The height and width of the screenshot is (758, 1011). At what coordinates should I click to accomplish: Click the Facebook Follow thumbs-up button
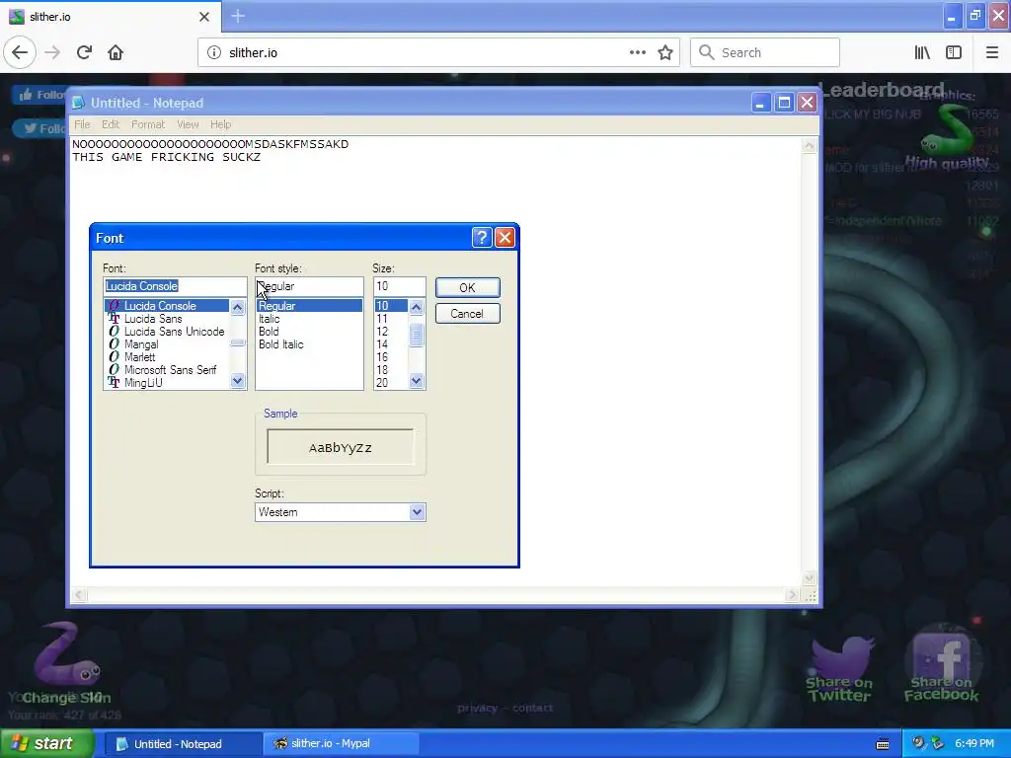[39, 95]
